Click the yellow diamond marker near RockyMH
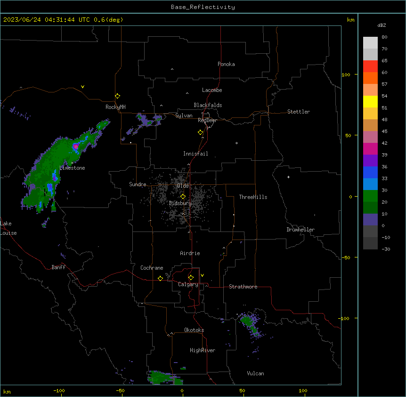Image resolution: width=406 pixels, height=397 pixels. 118,96
